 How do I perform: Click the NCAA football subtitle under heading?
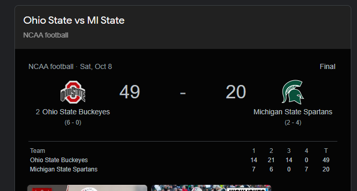click(46, 35)
